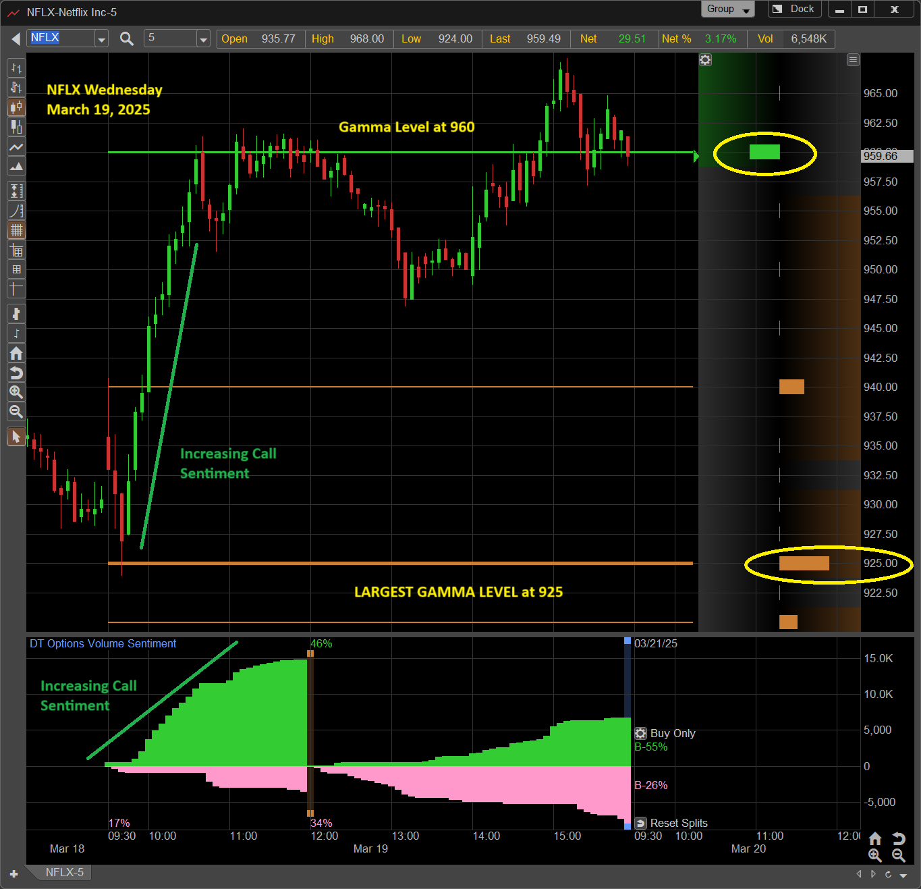Select the NFLX-5 bottom tab
The image size is (921, 889).
point(65,872)
